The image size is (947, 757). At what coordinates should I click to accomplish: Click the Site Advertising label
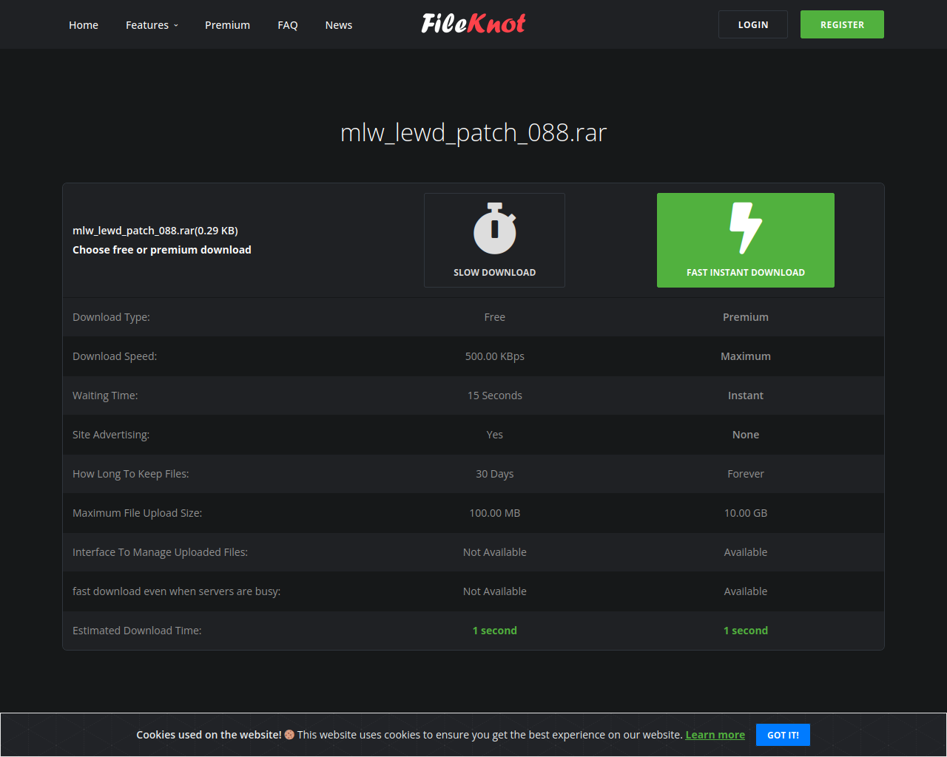(111, 435)
